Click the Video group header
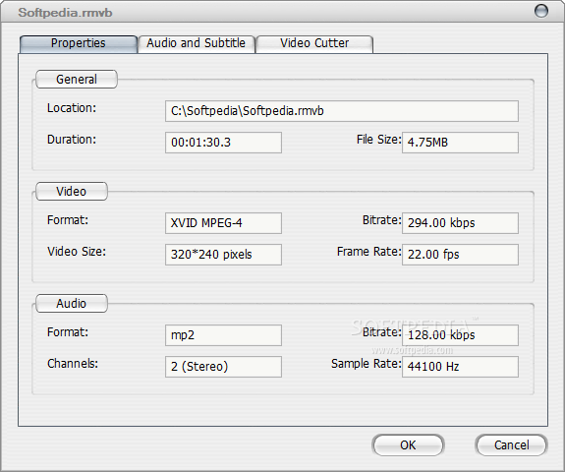 72,192
